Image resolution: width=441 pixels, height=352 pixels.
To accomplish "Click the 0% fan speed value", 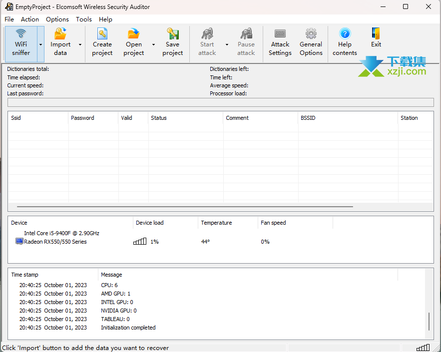I will tap(265, 242).
